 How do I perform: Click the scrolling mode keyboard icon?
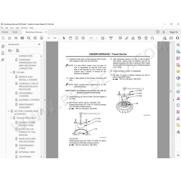pyautogui.click(x=111, y=38)
